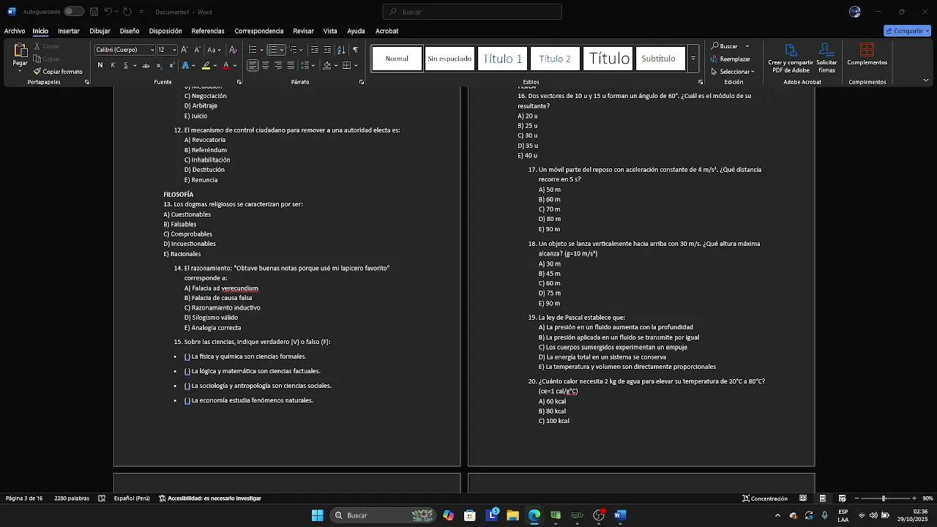Apply yellow text highlight color

click(x=206, y=66)
